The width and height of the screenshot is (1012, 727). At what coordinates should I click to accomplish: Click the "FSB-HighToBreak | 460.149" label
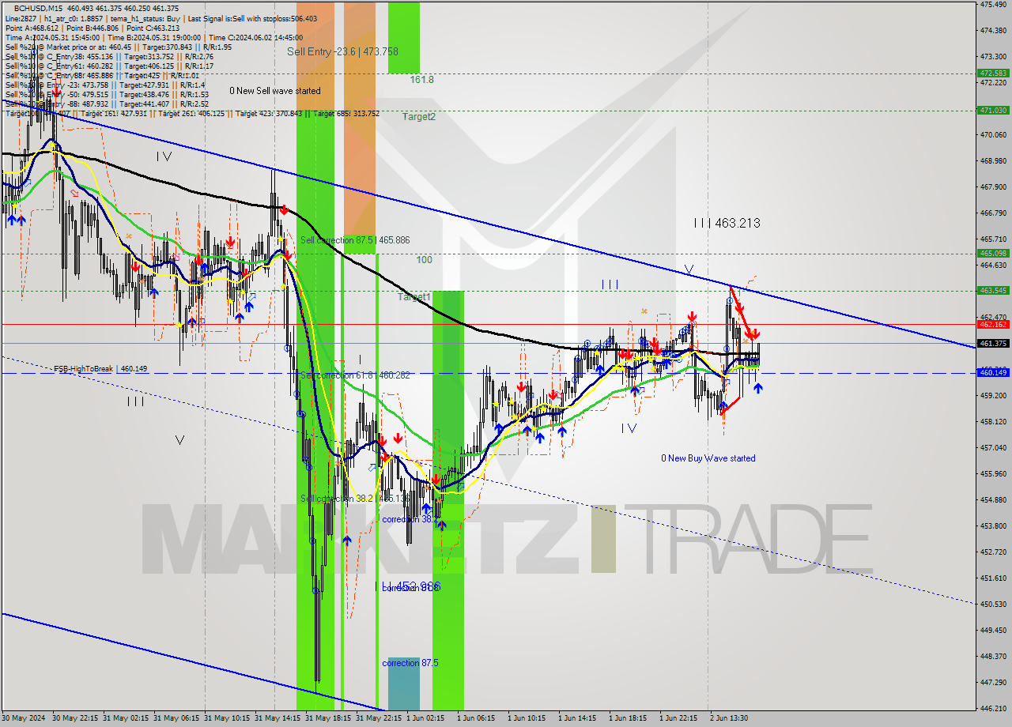(x=100, y=369)
